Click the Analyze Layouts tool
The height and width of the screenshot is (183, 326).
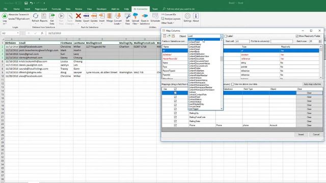(171, 19)
